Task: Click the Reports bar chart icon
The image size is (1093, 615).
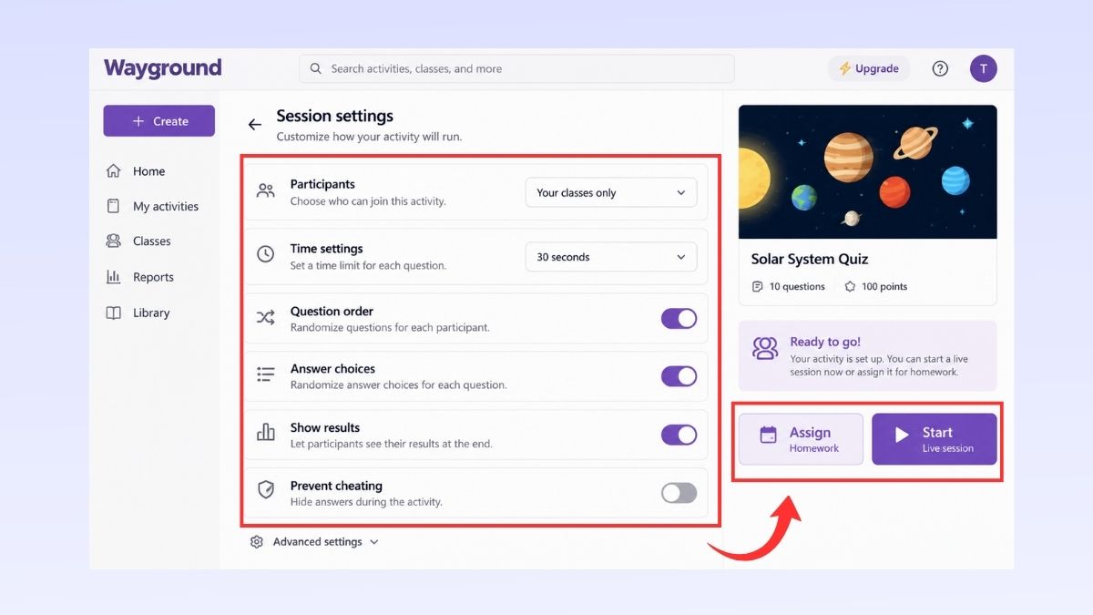Action: click(114, 277)
